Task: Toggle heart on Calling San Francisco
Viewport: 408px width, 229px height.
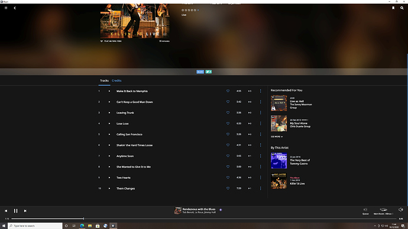Action: (228, 134)
